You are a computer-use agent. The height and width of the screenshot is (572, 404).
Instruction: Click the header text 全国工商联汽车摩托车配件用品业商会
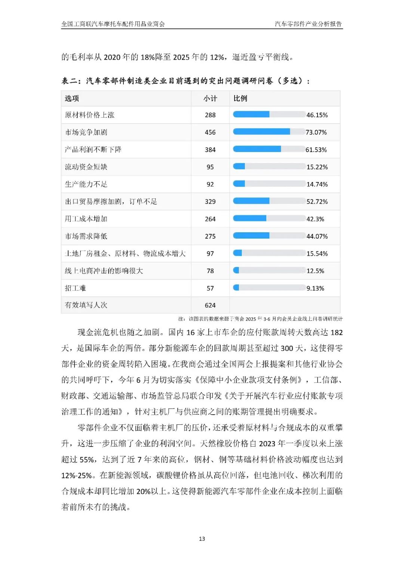113,24
